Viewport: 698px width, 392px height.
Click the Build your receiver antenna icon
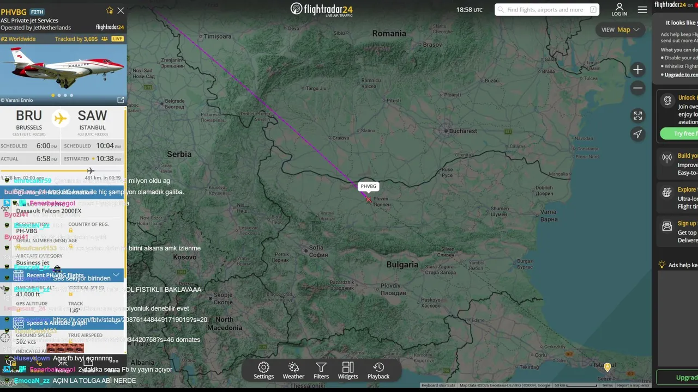coord(667,158)
